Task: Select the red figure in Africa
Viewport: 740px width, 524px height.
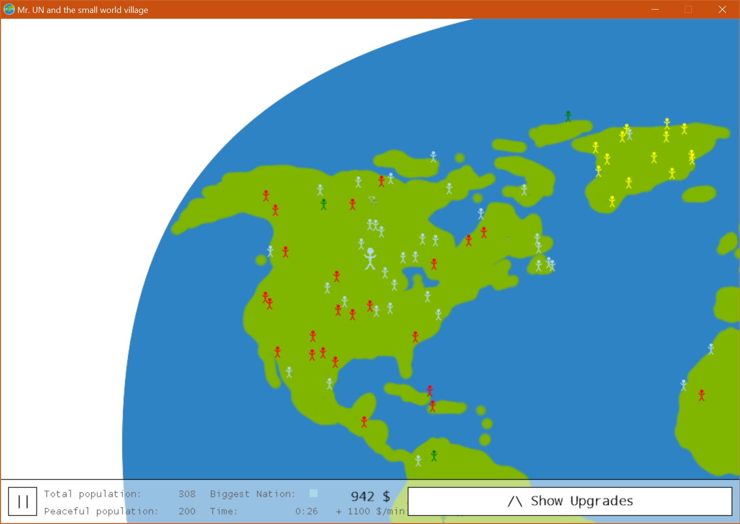Action: [x=702, y=395]
